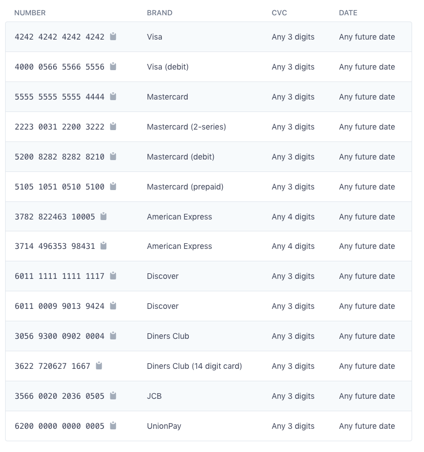Click the CVC column header

(279, 12)
